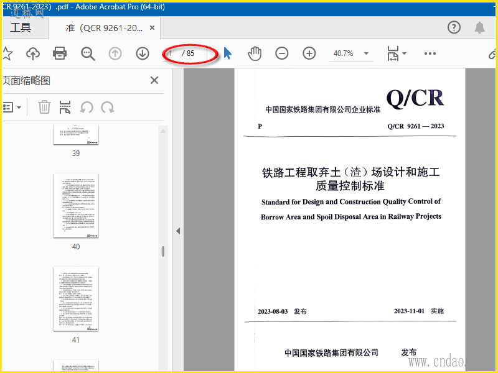The width and height of the screenshot is (498, 373).
Task: Click the current page number field
Action: point(172,53)
